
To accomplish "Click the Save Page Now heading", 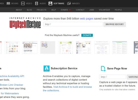I will coord(117,68).
